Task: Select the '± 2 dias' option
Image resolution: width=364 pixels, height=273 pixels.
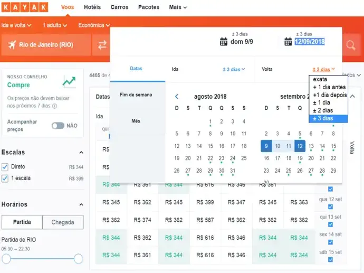Action: point(328,110)
